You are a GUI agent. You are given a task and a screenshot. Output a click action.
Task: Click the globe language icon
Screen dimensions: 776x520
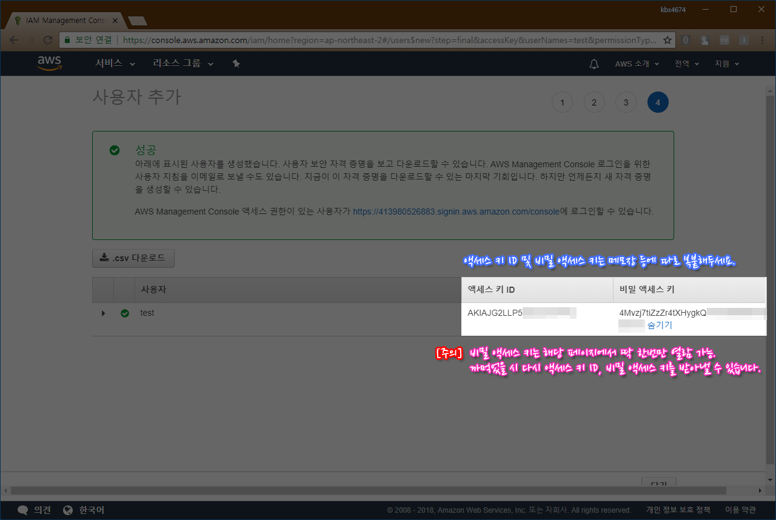[68, 510]
